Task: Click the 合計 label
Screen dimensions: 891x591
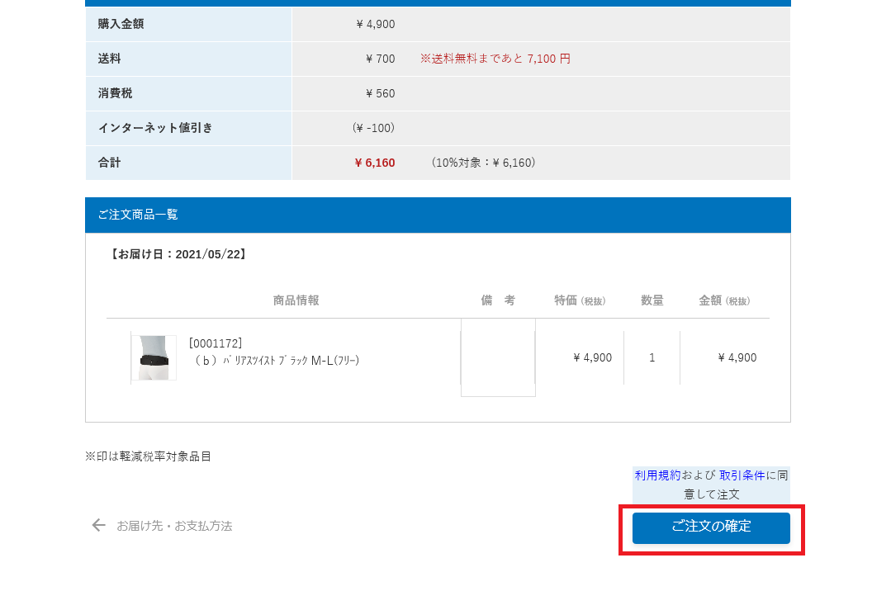Action: click(109, 163)
